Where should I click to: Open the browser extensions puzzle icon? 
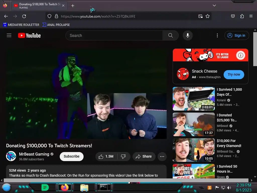[x=242, y=16]
